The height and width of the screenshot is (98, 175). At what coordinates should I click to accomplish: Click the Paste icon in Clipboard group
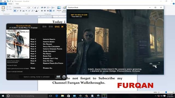pyautogui.click(x=3, y=8)
